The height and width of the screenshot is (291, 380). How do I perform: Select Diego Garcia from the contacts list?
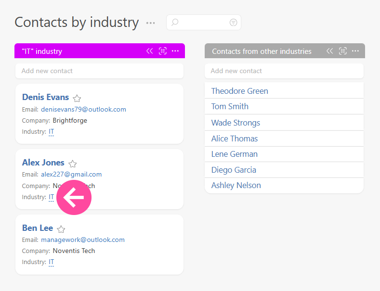(234, 170)
